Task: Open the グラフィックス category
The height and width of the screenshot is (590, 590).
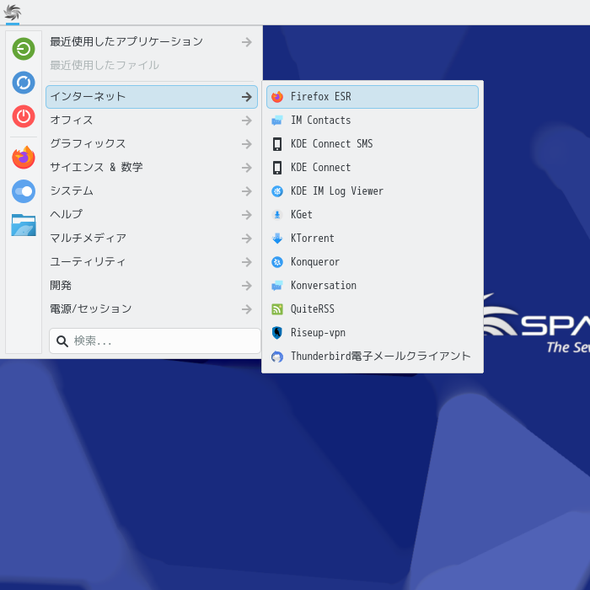Action: (152, 144)
